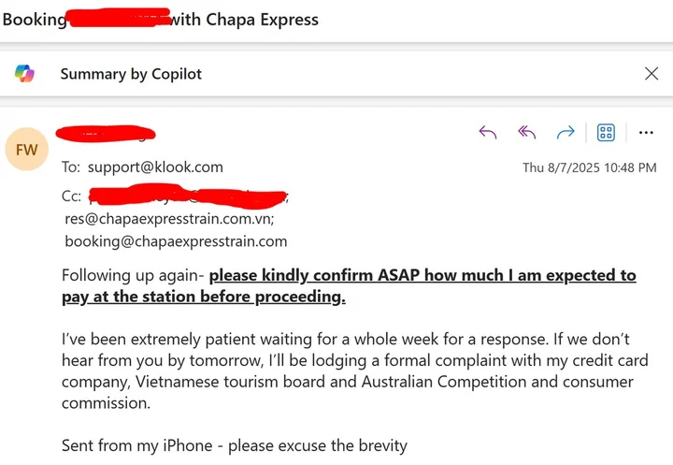673x465 pixels.
Task: Reply to this email
Action: 487,133
